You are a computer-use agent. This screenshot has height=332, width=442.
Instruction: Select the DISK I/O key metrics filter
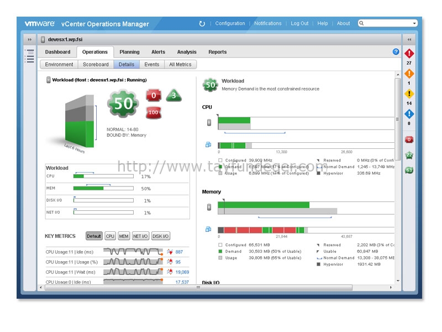161,236
